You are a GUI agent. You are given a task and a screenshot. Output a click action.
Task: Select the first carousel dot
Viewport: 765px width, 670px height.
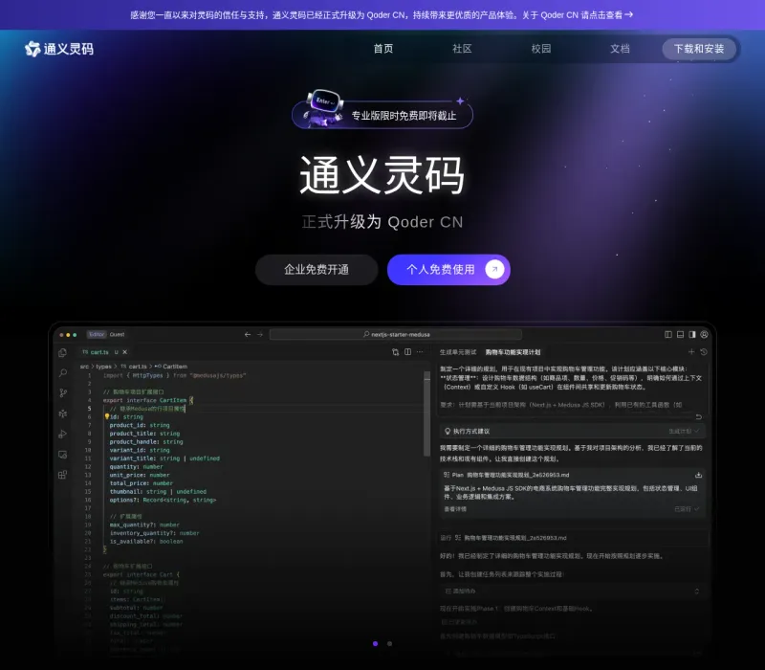point(375,643)
